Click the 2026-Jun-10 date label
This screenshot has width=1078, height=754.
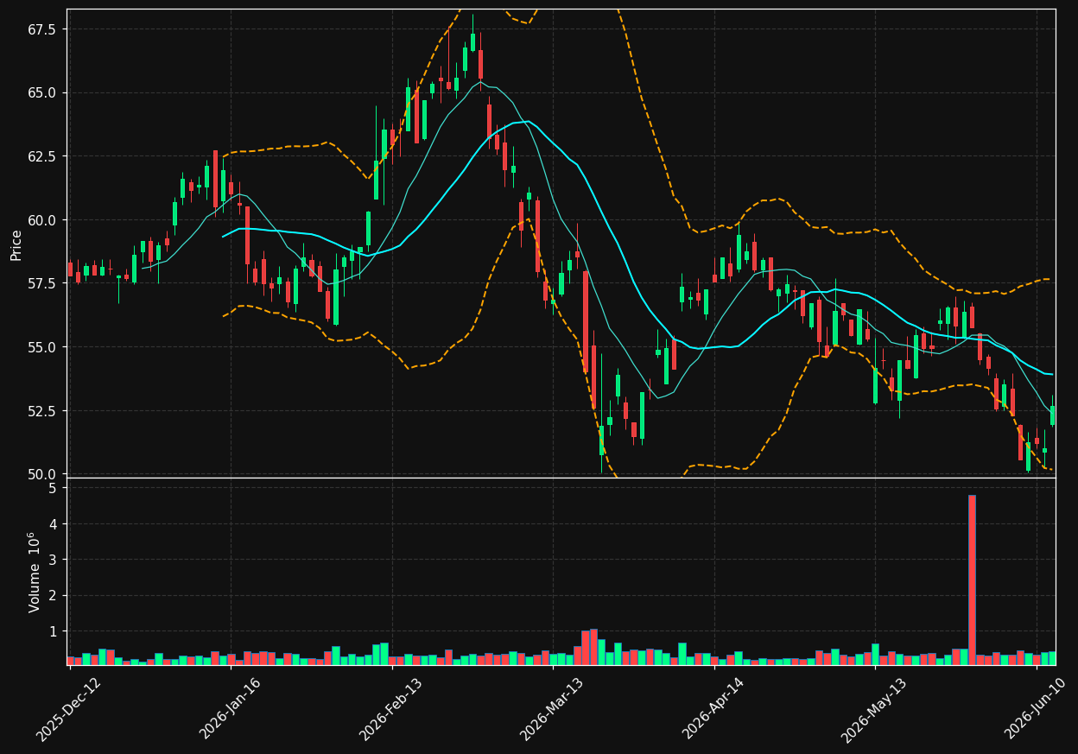click(x=1036, y=709)
